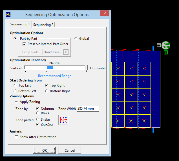The image size is (179, 161).
Task: Select Zone by Columns radio button
Action: click(x=37, y=108)
